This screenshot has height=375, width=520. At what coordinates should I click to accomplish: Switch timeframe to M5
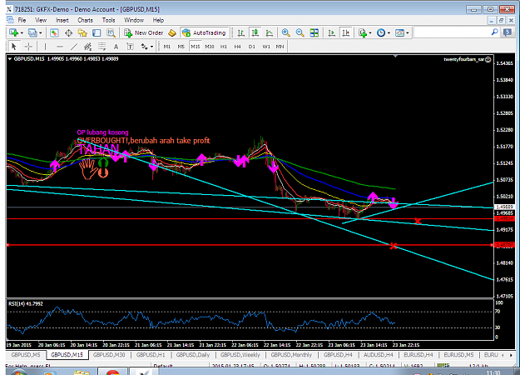click(181, 47)
